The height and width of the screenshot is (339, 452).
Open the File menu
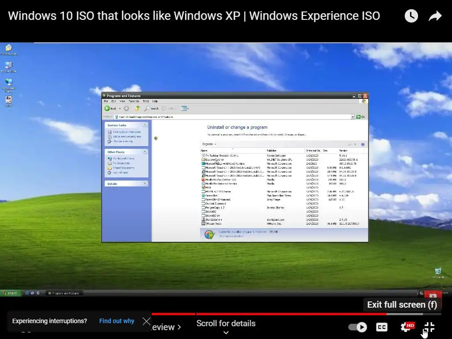tap(106, 101)
